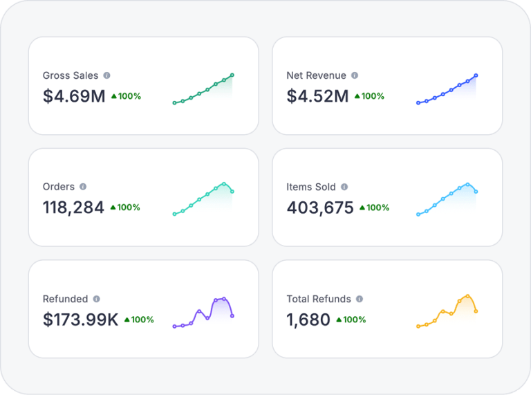Open the Gross Sales sparkline chart
531x395 pixels.
click(x=203, y=90)
